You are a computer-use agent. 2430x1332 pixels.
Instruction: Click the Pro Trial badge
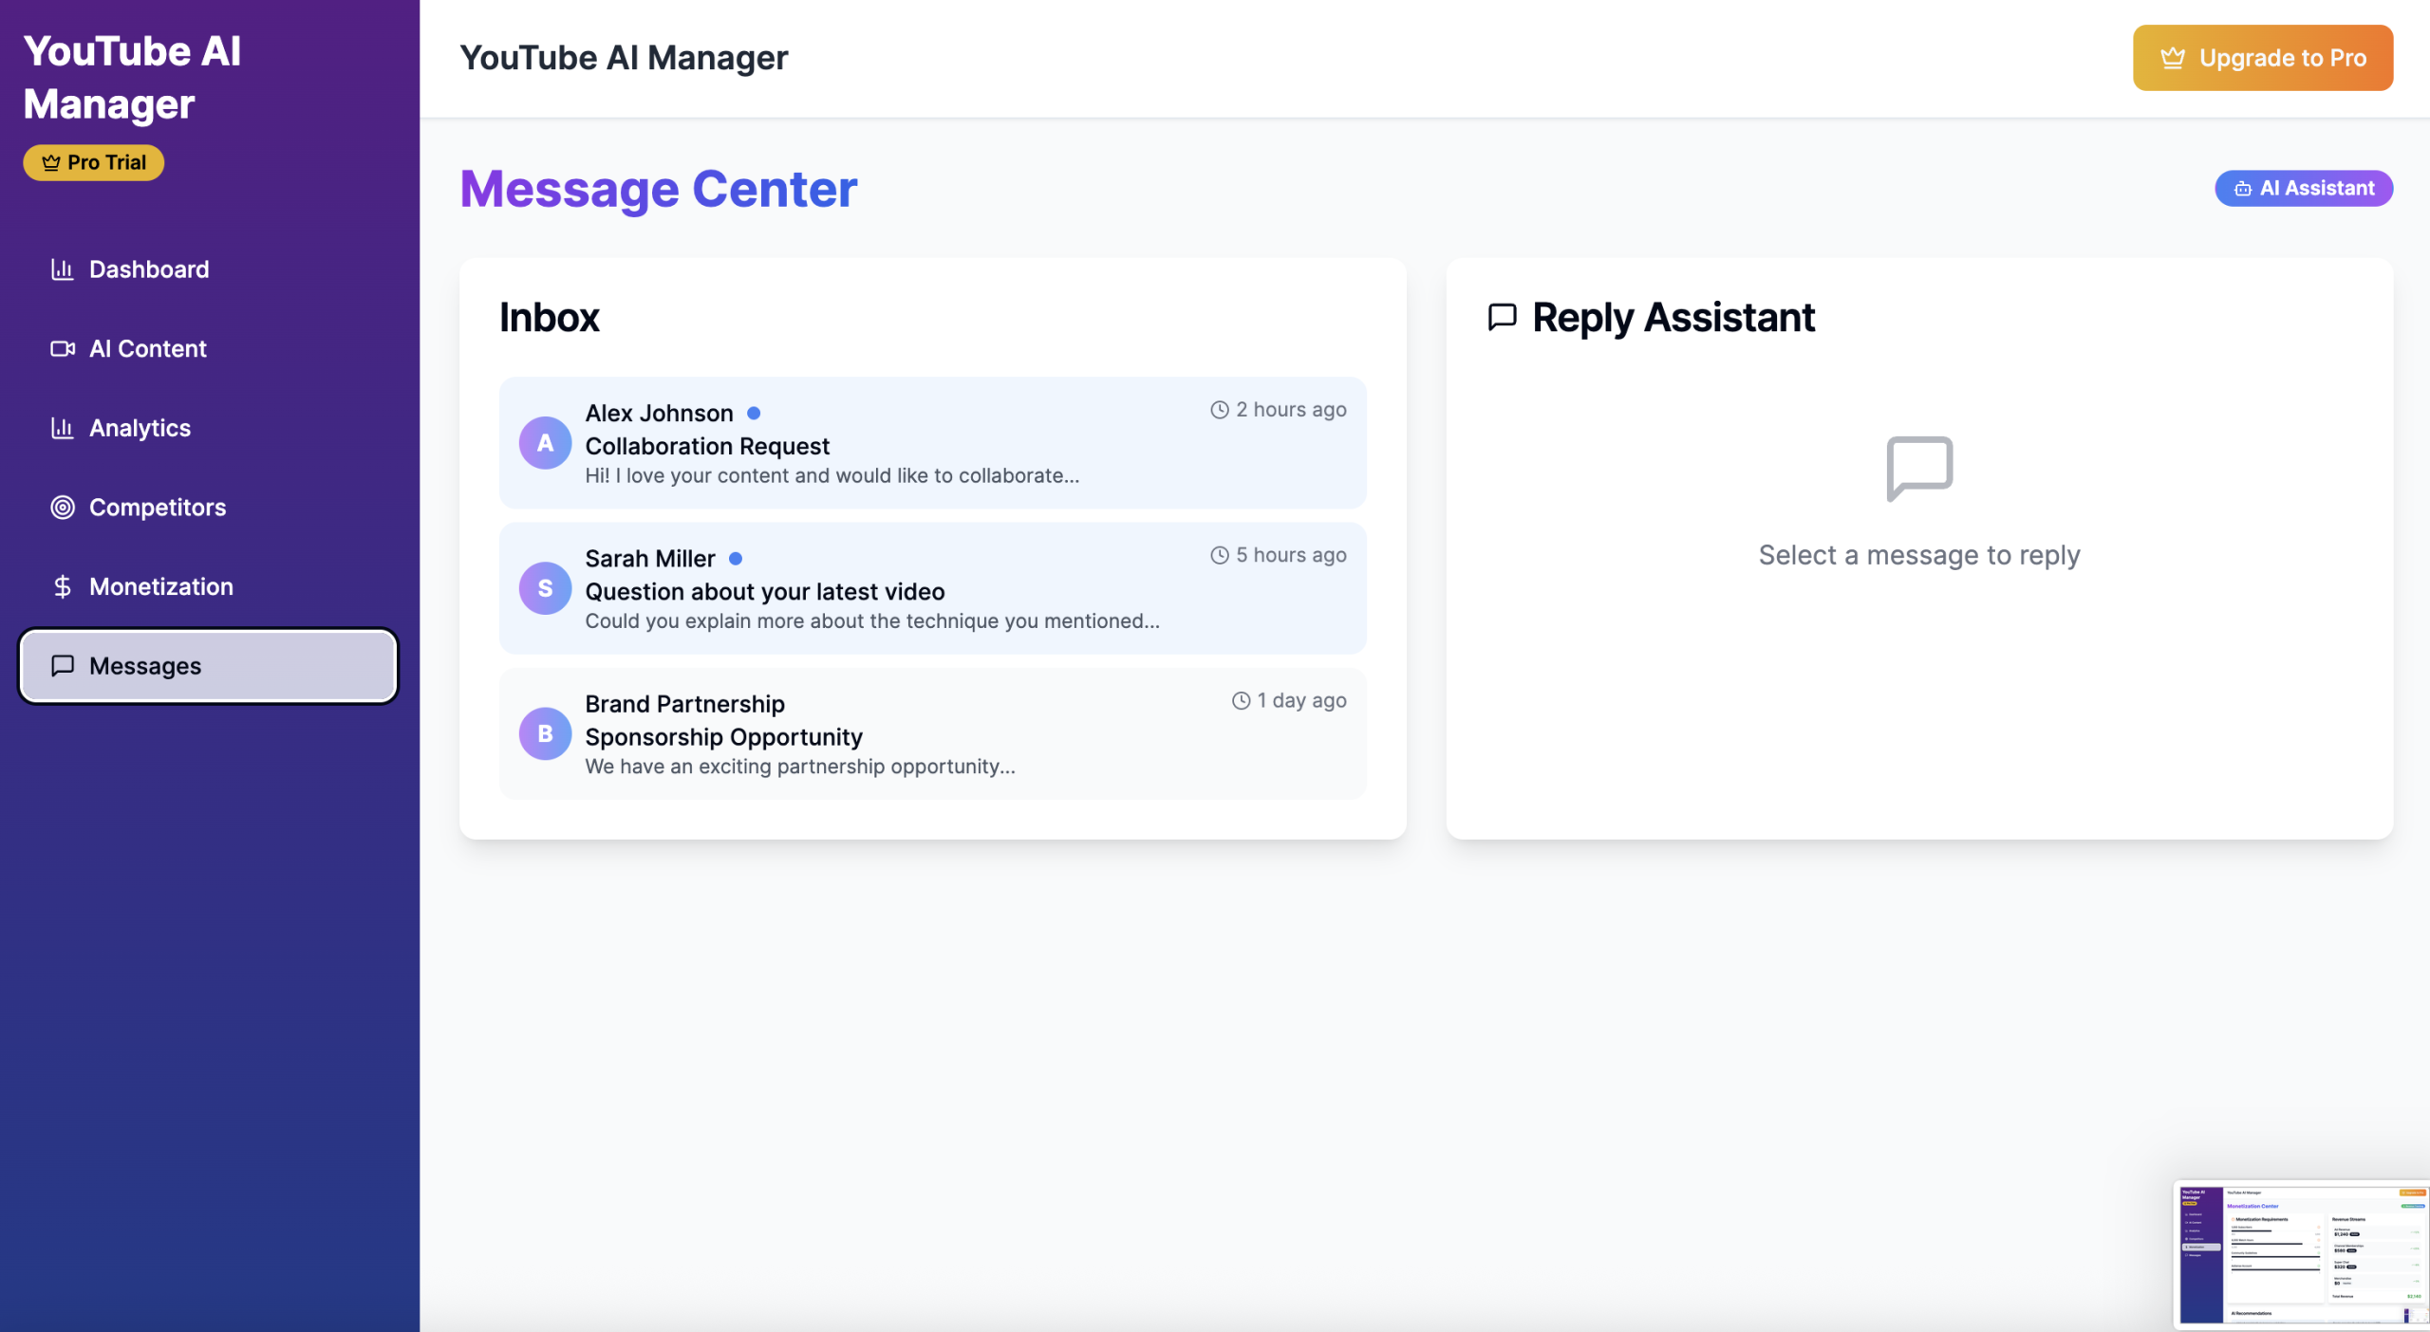pyautogui.click(x=93, y=162)
